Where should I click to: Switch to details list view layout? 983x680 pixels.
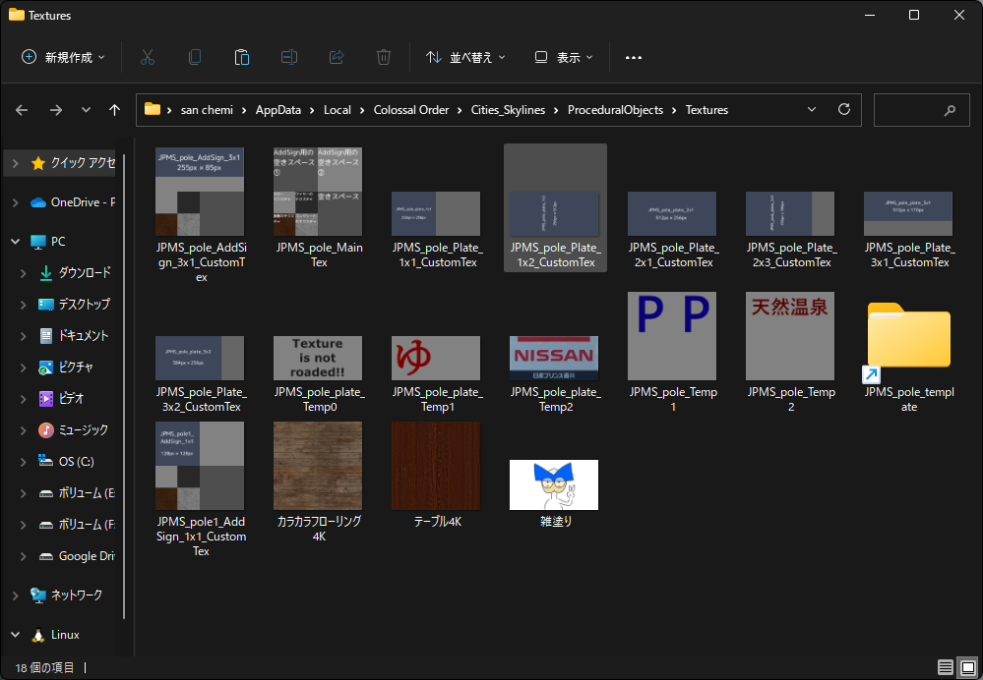[x=945, y=667]
